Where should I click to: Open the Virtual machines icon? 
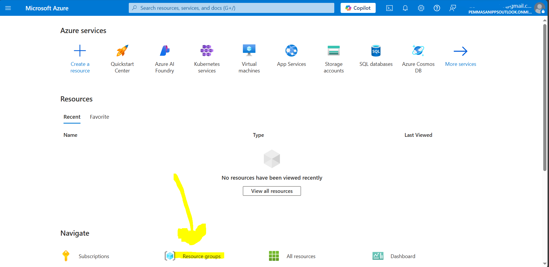pos(249,50)
